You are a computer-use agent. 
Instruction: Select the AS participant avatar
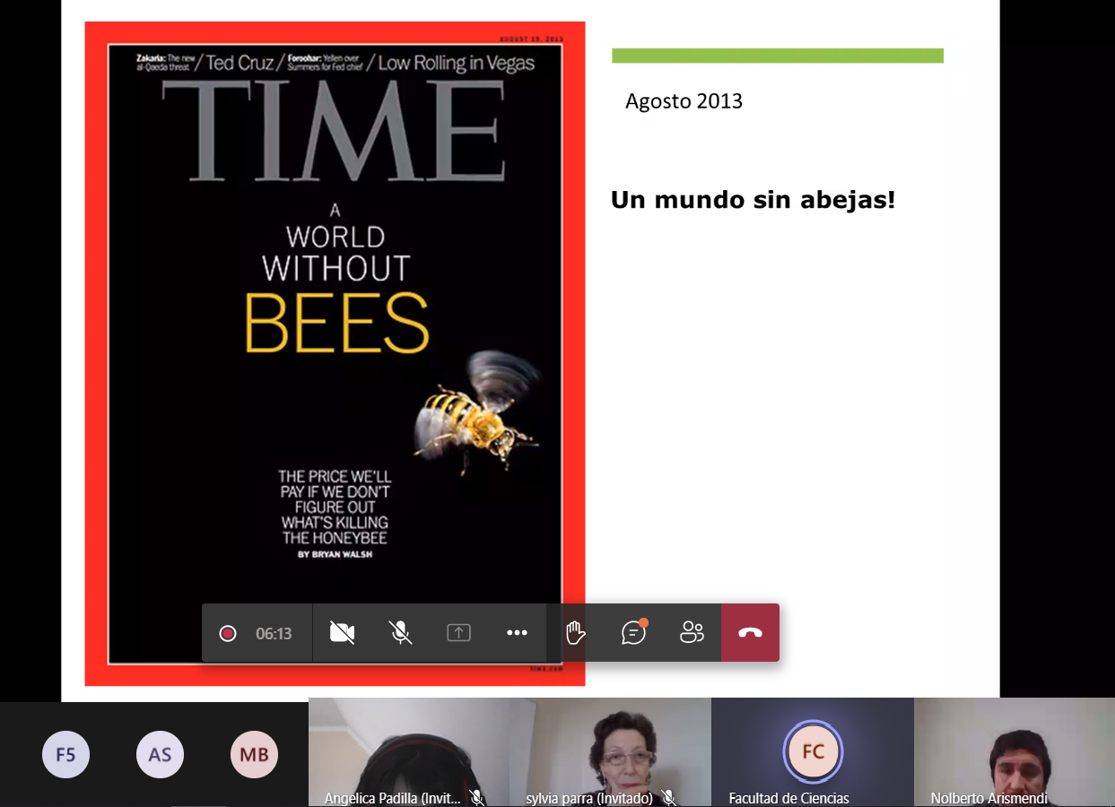160,754
